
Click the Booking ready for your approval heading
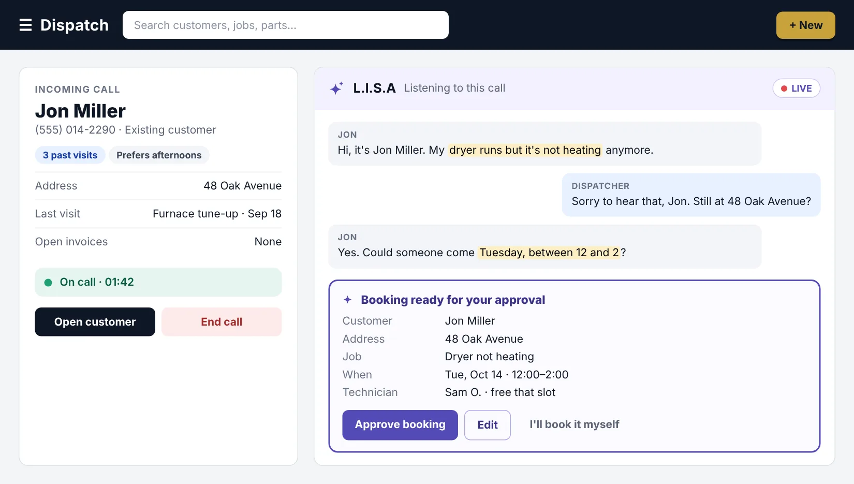coord(453,300)
